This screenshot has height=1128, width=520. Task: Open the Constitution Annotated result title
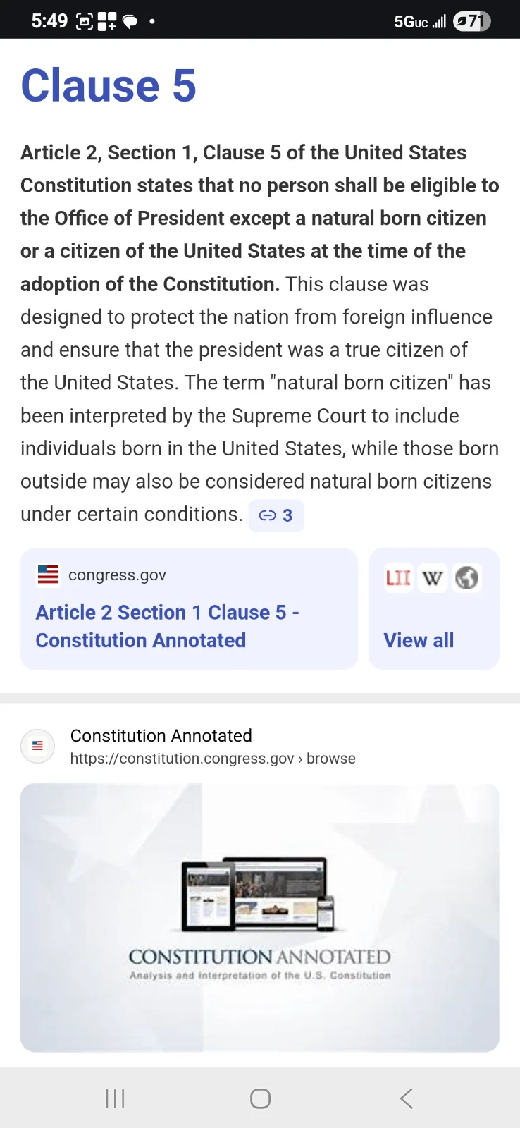pyautogui.click(x=161, y=735)
